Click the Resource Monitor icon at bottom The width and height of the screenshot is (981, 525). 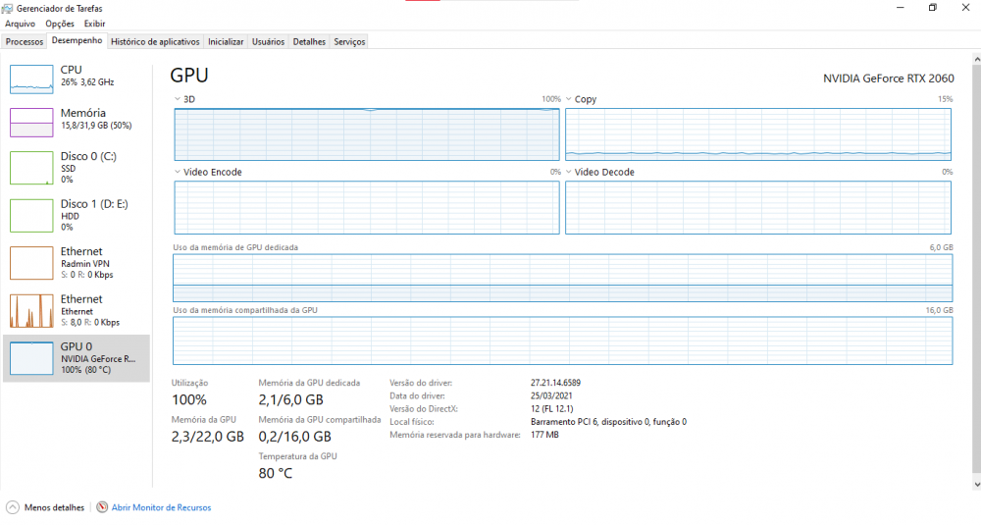(x=102, y=507)
